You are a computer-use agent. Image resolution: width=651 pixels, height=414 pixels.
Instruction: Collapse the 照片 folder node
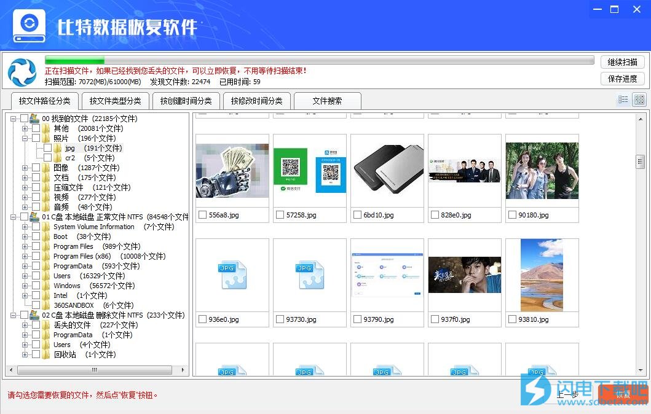pyautogui.click(x=25, y=138)
